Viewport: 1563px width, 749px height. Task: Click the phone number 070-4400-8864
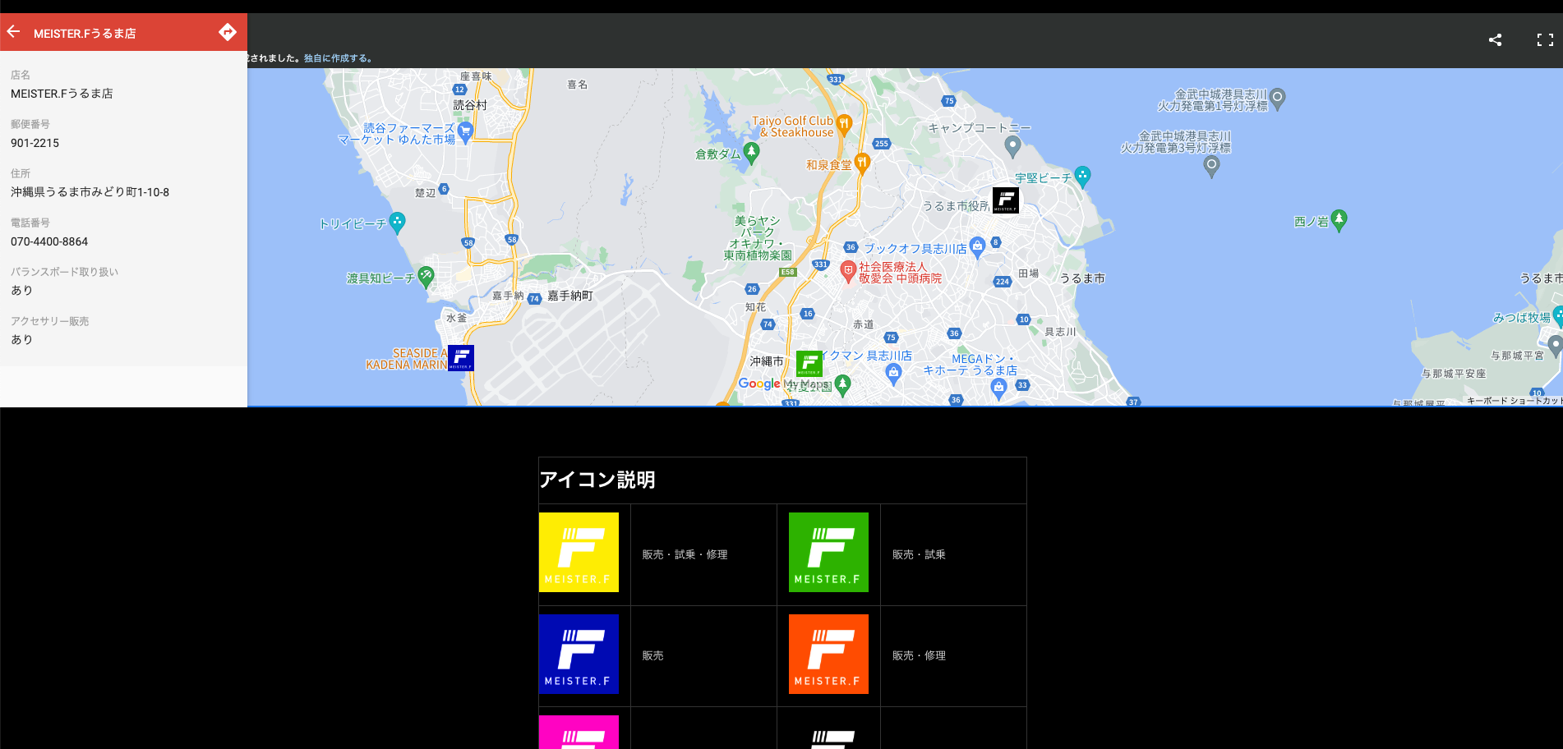coord(49,241)
